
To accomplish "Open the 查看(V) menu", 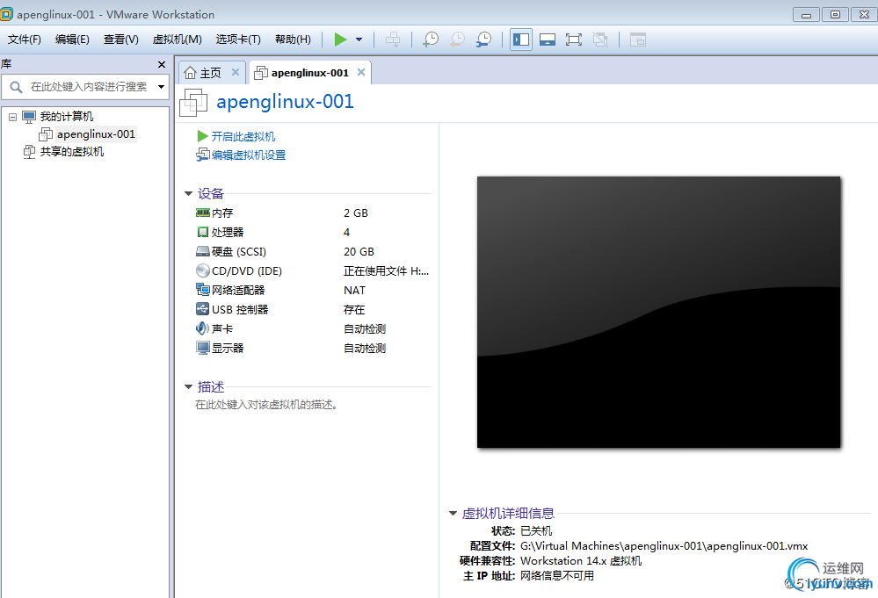I will coord(121,40).
